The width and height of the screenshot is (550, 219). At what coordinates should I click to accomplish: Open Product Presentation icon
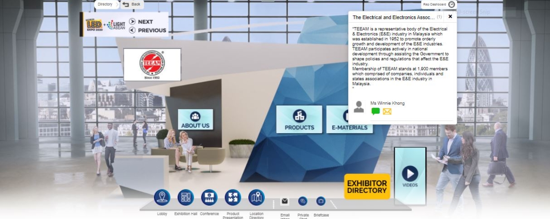pyautogui.click(x=233, y=198)
